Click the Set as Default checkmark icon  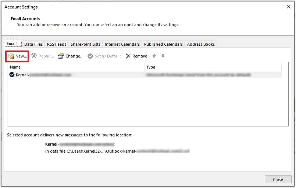pyautogui.click(x=90, y=56)
